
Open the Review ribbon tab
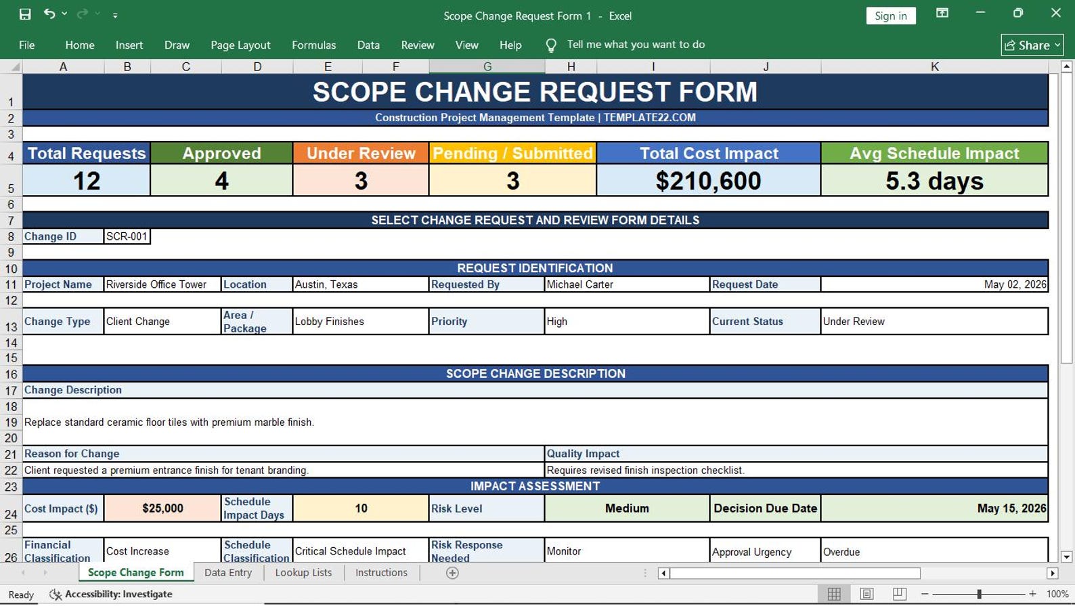pyautogui.click(x=418, y=45)
